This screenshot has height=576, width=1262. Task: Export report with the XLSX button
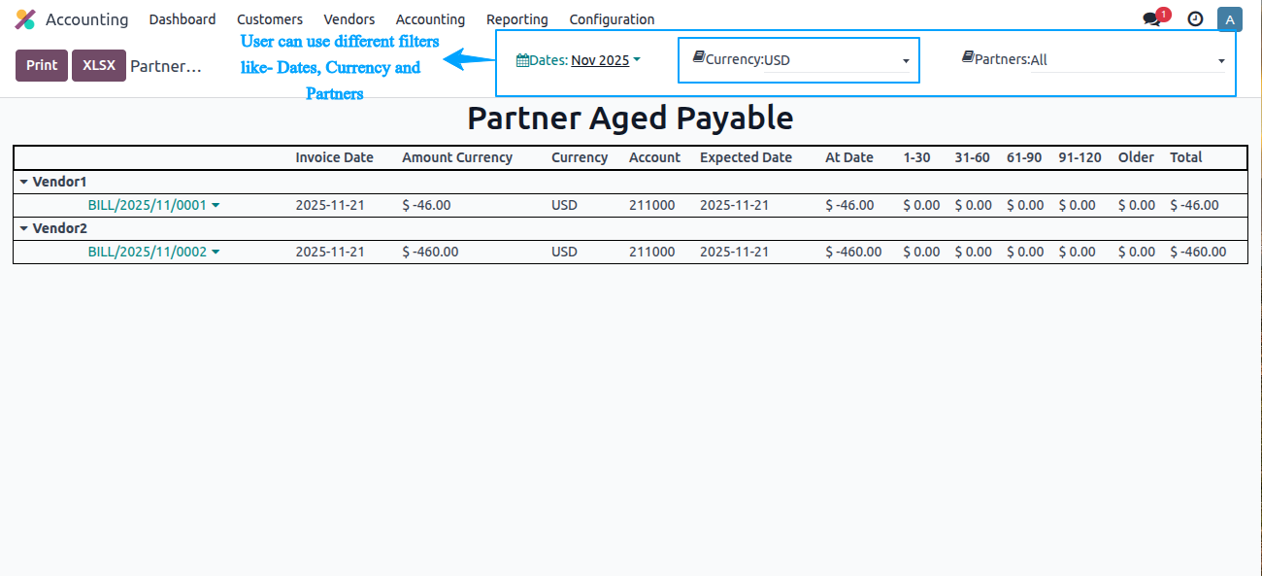(x=99, y=65)
